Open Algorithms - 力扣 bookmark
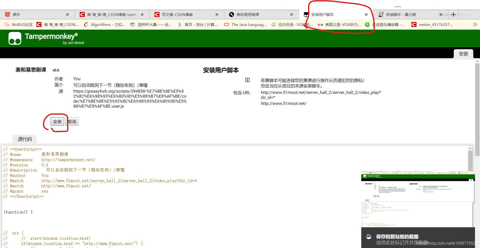This screenshot has width=480, height=248. click(x=104, y=24)
